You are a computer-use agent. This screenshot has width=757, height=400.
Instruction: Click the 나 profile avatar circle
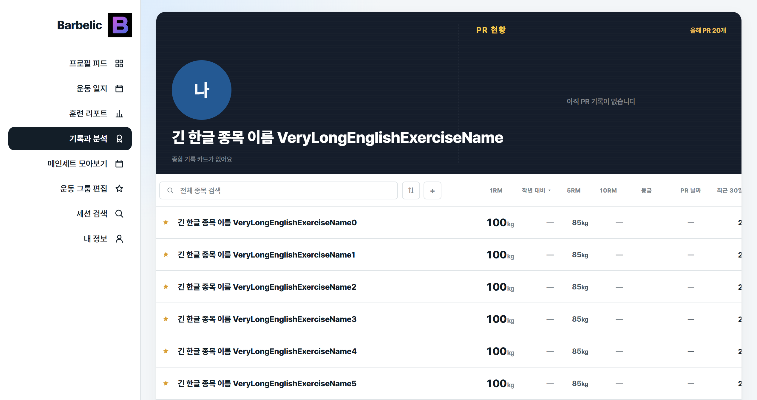[202, 90]
